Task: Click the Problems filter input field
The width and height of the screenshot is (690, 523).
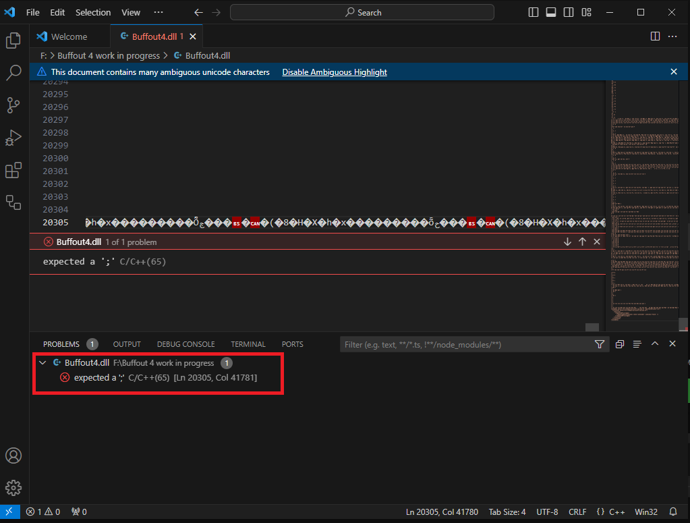Action: click(x=465, y=344)
